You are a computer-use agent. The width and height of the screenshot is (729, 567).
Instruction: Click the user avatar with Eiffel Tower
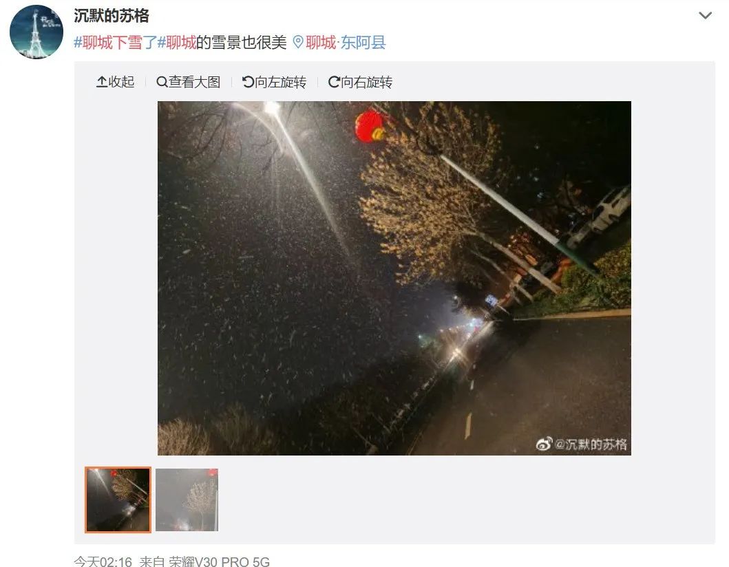(x=36, y=32)
